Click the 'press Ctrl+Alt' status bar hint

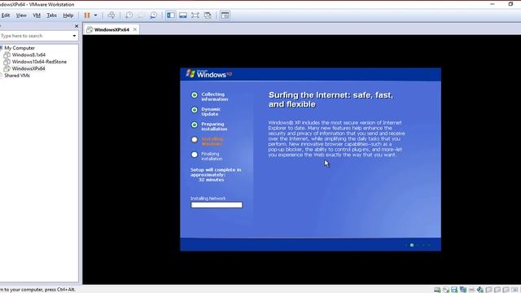point(38,290)
